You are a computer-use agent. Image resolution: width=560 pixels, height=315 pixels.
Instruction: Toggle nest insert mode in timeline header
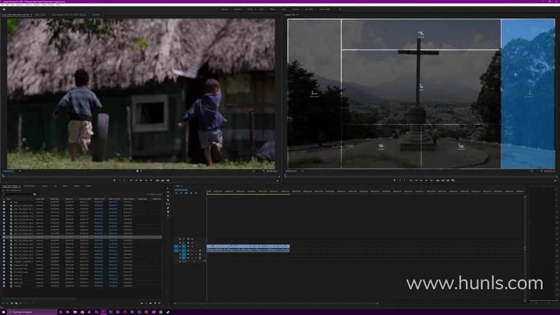pyautogui.click(x=176, y=193)
